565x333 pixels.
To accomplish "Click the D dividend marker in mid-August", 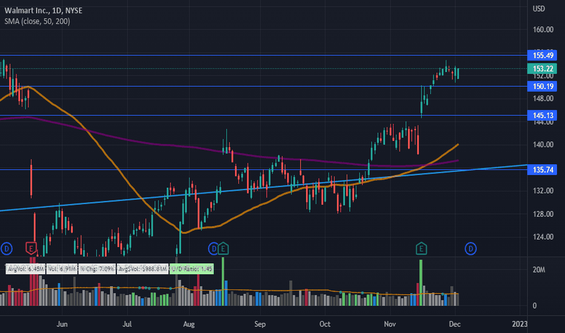I will [x=213, y=248].
